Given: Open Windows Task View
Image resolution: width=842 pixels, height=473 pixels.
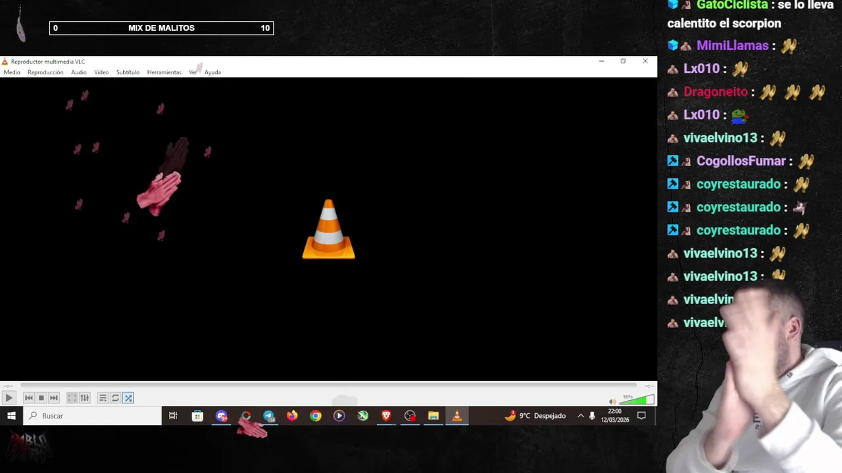Looking at the screenshot, I should point(173,416).
